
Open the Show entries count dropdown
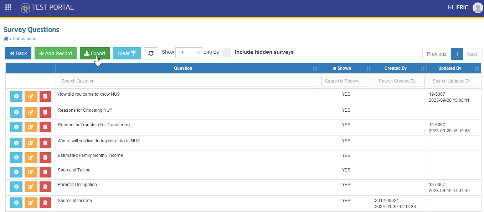coord(189,53)
